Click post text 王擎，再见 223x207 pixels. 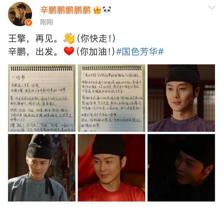point(33,39)
